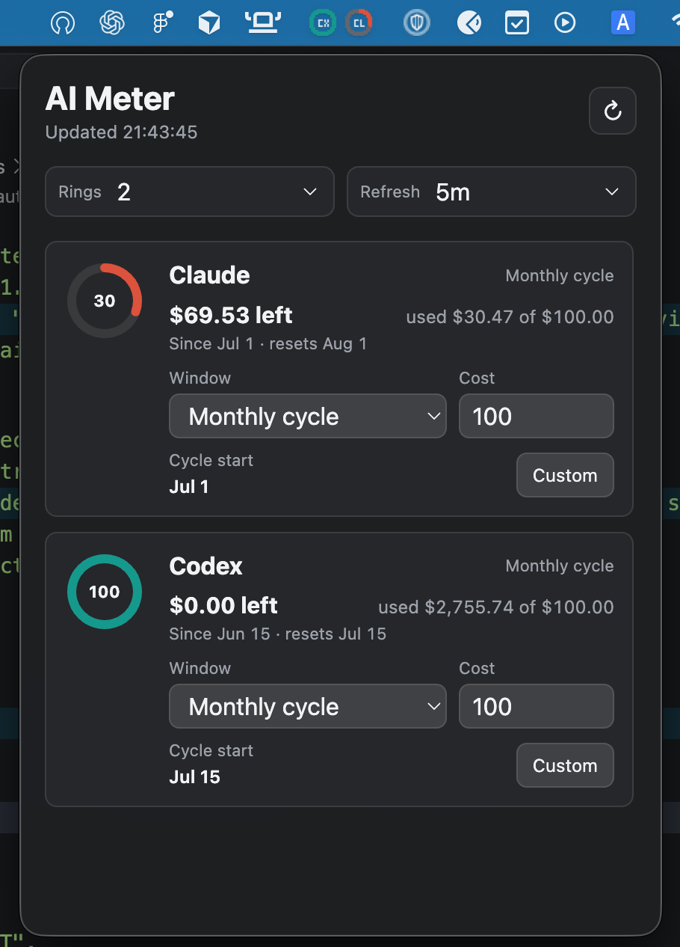Click the Codex Cost input field
Image resolution: width=680 pixels, height=947 pixels.
tap(537, 706)
